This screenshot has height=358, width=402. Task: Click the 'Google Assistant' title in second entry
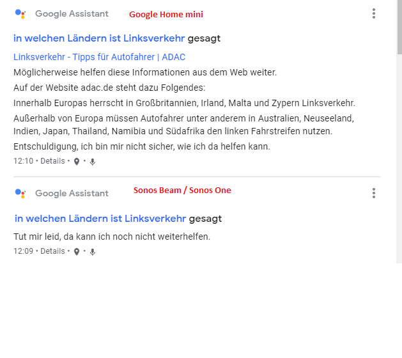[72, 193]
